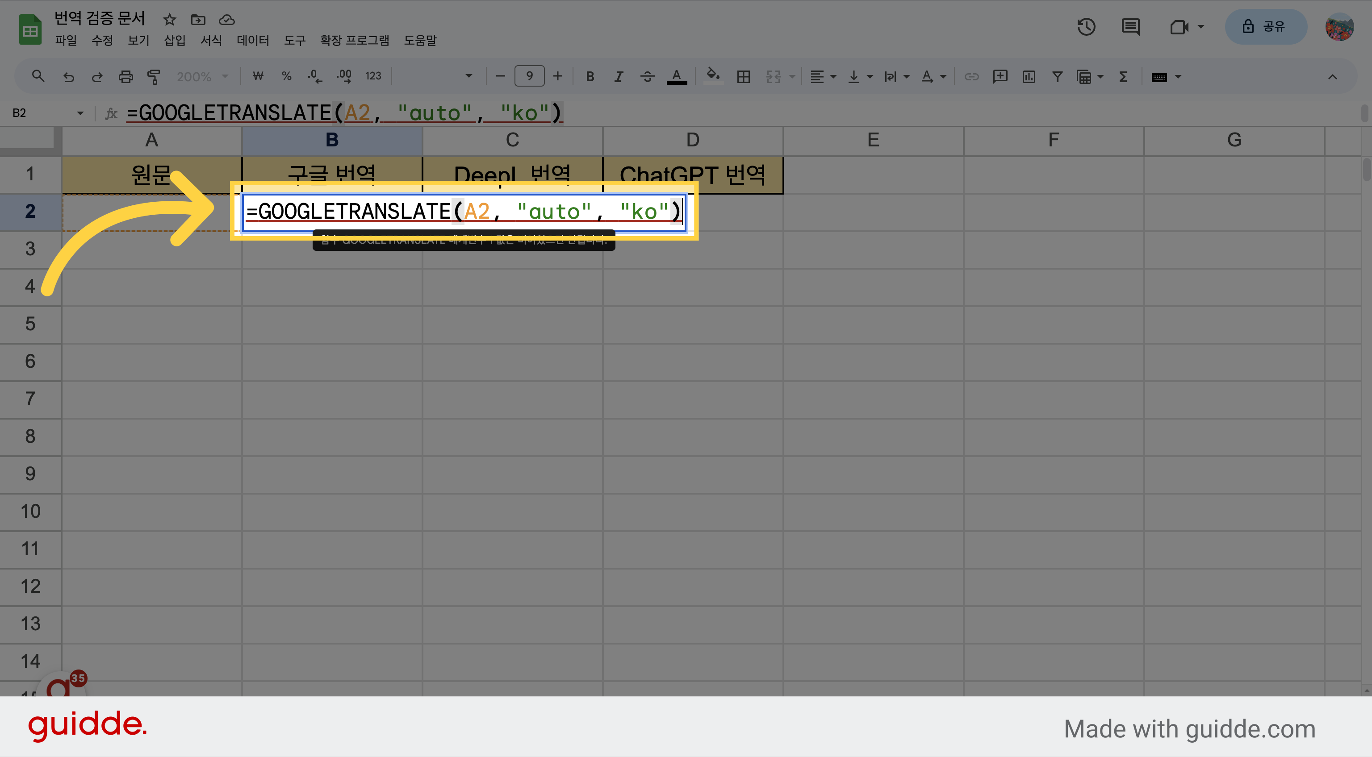The width and height of the screenshot is (1372, 757).
Task: Open text rotation dropdown
Action: point(933,77)
